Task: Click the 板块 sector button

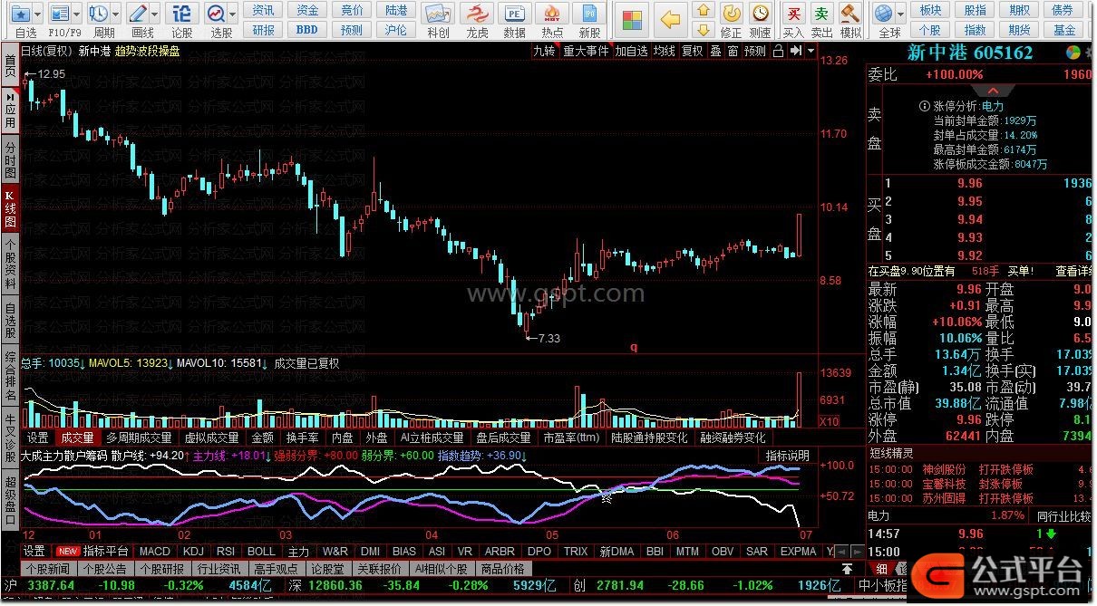Action: pyautogui.click(x=930, y=10)
